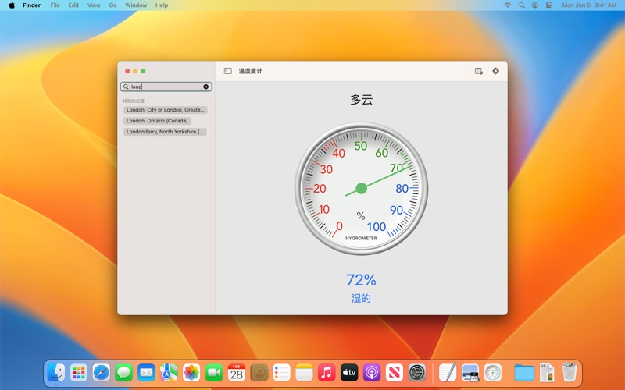The width and height of the screenshot is (625, 390).
Task: Click the green hygrometer needle center
Action: click(361, 188)
